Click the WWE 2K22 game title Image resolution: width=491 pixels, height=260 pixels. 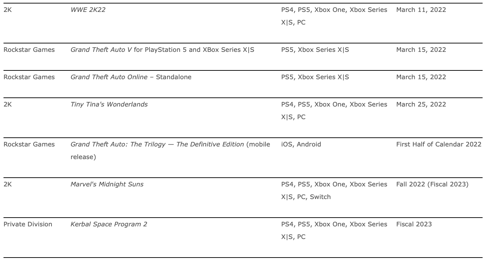pos(88,10)
